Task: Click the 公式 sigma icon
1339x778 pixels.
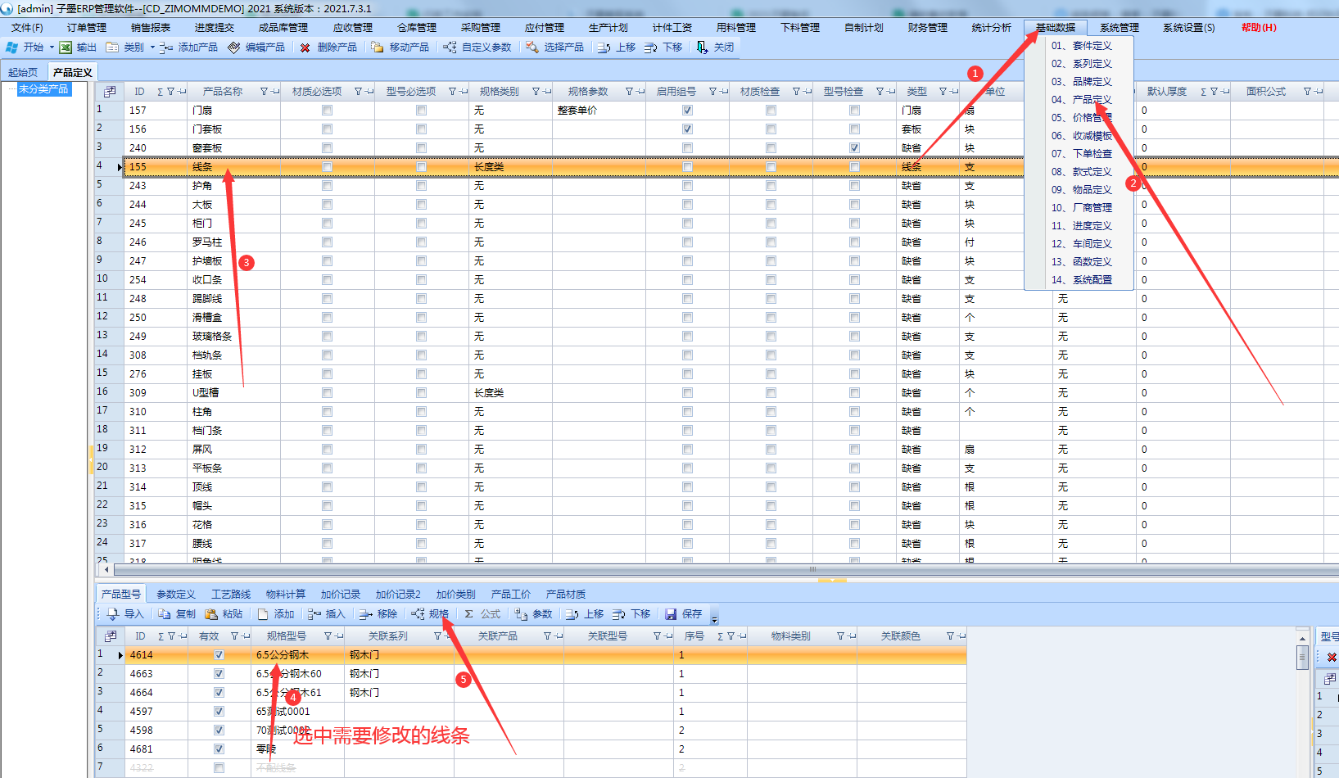Action: 469,614
